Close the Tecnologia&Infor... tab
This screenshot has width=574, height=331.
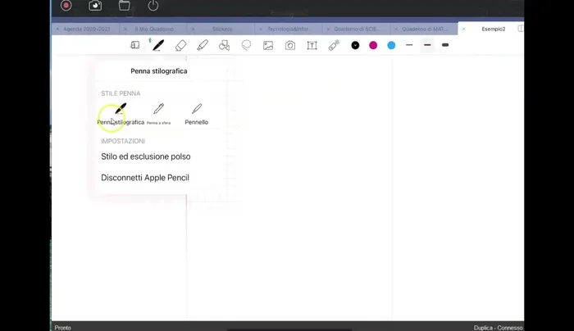[260, 29]
